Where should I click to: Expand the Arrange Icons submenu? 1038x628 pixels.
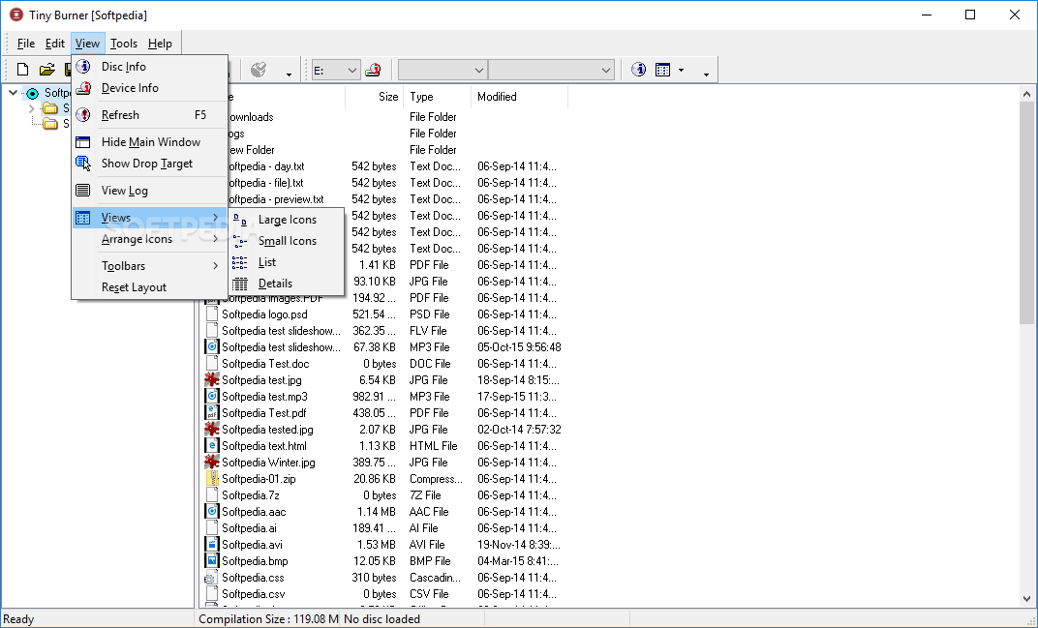click(x=150, y=239)
